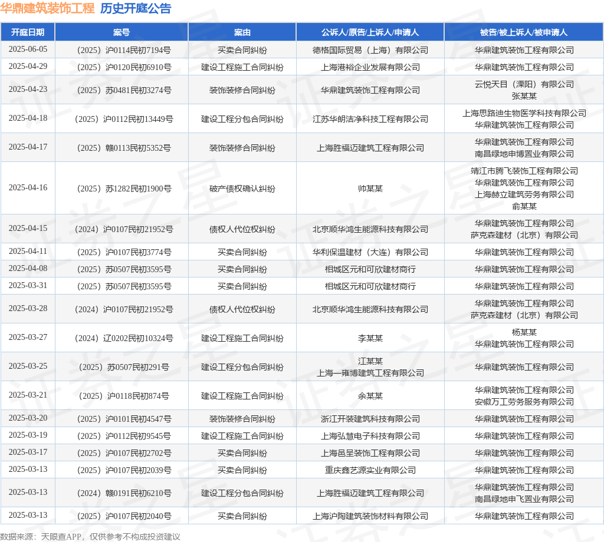The height and width of the screenshot is (542, 604).
Task: Click the cause 破产债权确认纠纷
Action: pyautogui.click(x=242, y=189)
